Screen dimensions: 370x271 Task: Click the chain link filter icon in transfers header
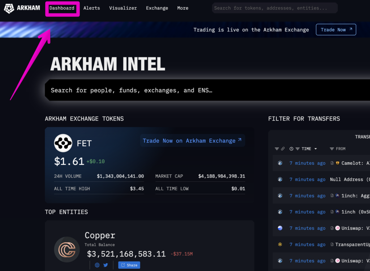283,149
